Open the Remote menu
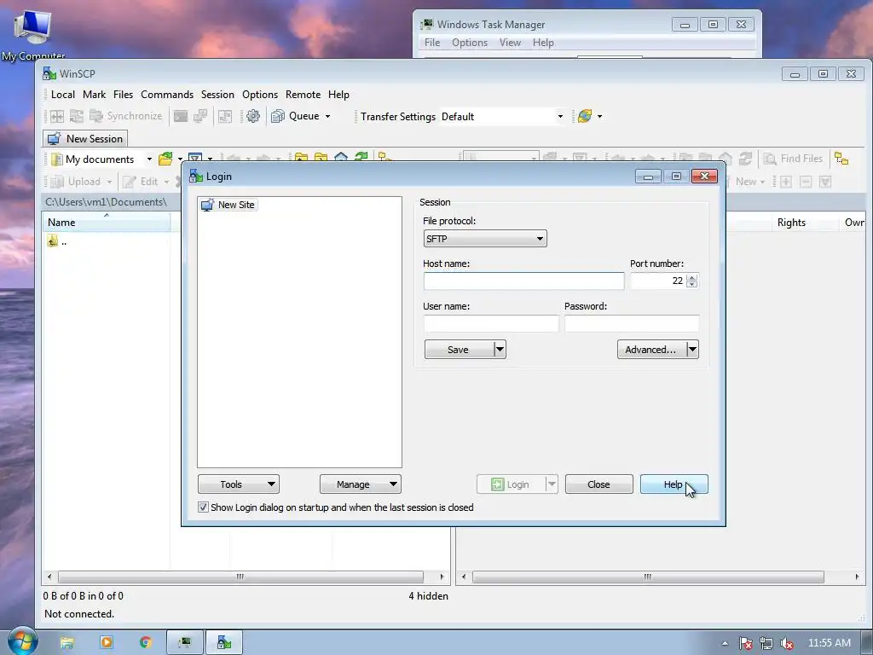This screenshot has height=655, width=873. (x=303, y=95)
